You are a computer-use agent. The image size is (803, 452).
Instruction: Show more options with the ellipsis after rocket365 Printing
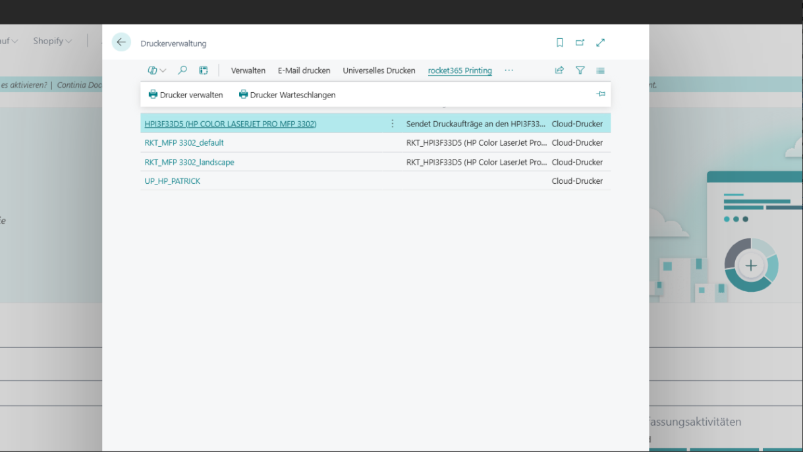[509, 71]
